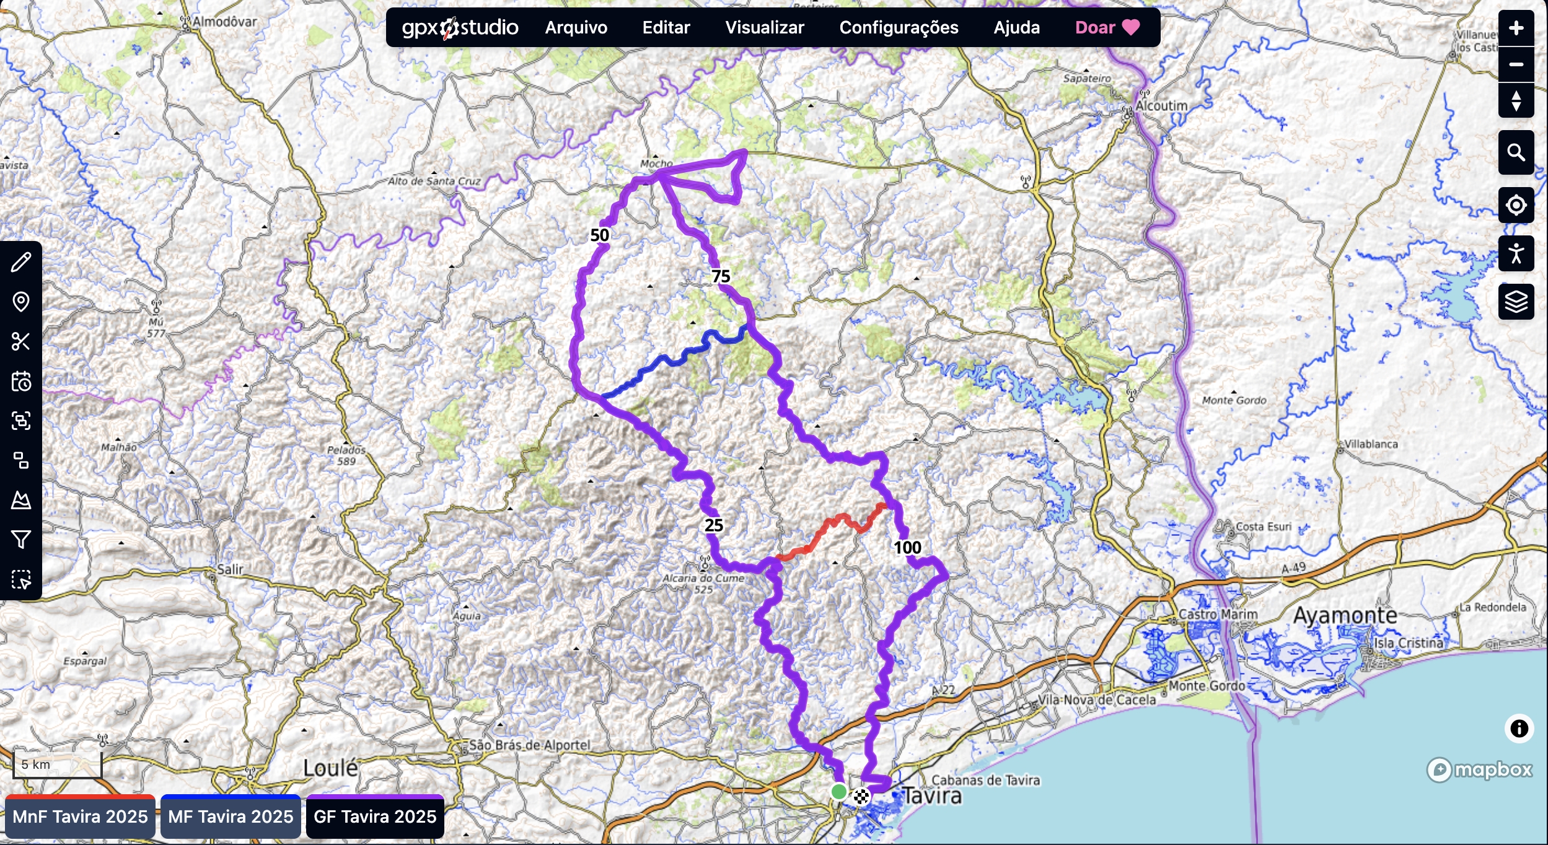Select the MnF Tavira 2025 tab
This screenshot has width=1548, height=845.
[80, 817]
